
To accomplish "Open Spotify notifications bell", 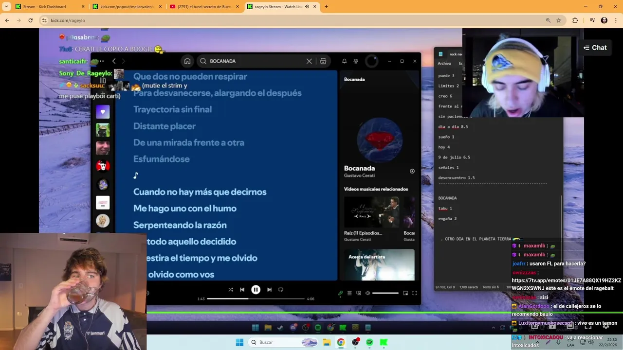I will [x=344, y=61].
